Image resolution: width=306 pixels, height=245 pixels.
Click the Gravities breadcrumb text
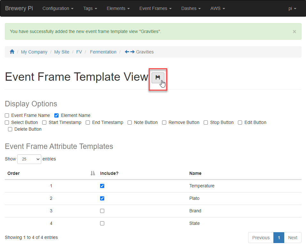coord(145,52)
